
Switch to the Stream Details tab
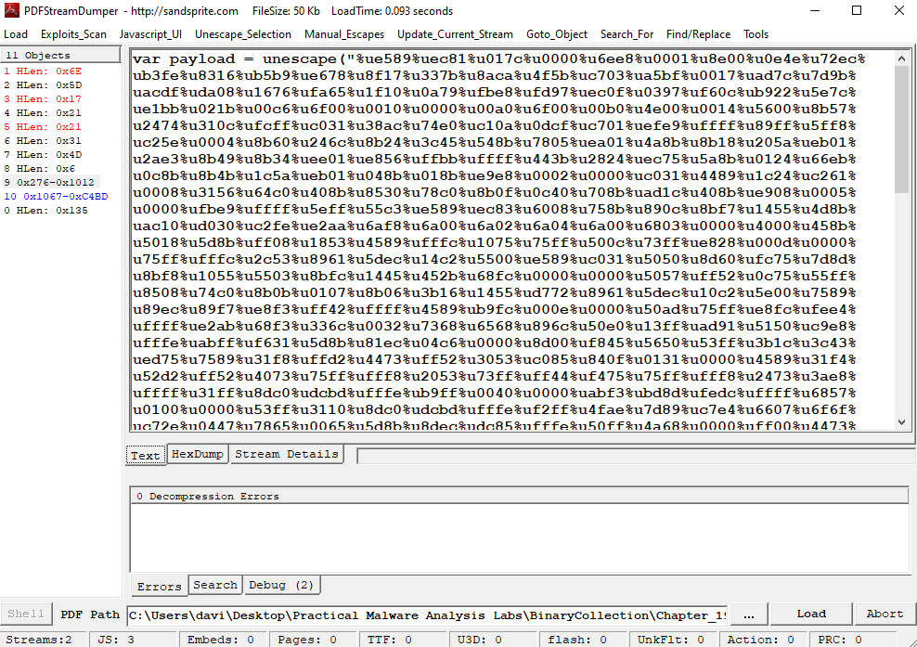[287, 454]
